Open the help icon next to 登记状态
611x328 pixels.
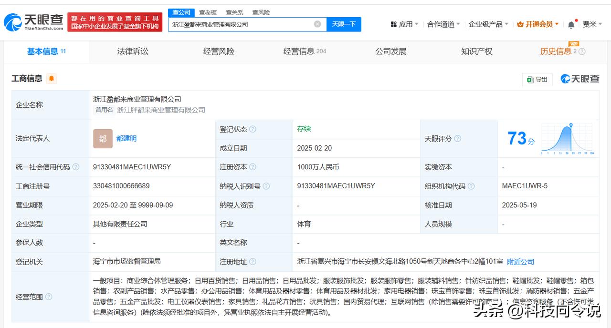click(253, 129)
